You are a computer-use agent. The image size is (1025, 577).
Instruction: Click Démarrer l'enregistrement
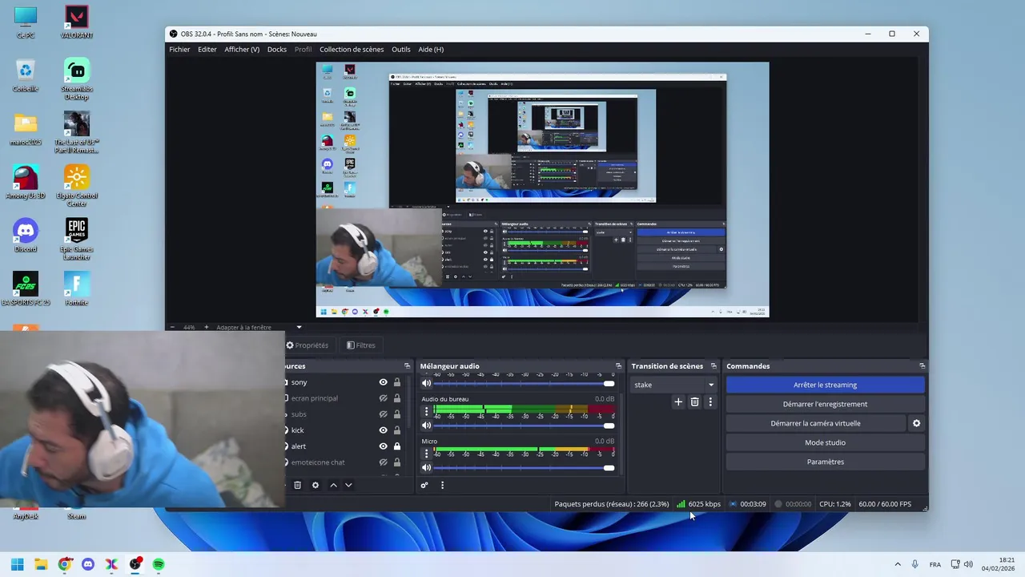825,404
